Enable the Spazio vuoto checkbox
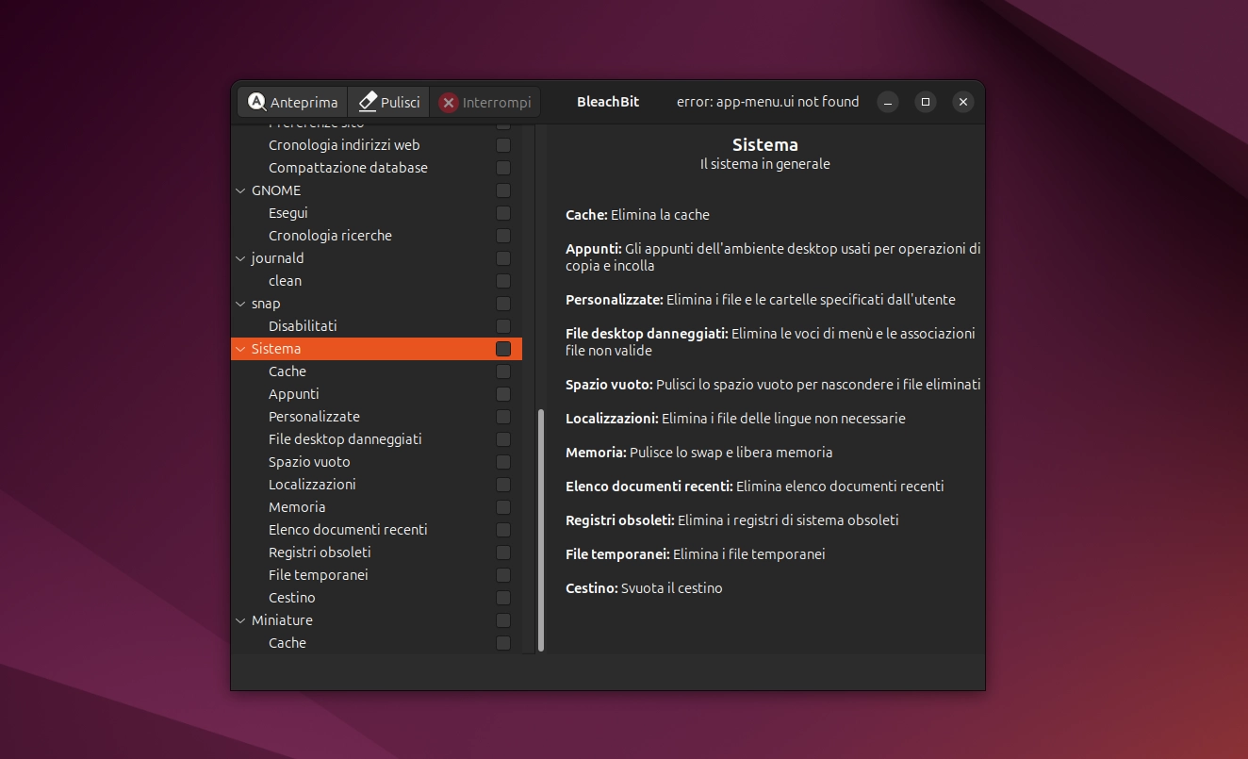 502,462
